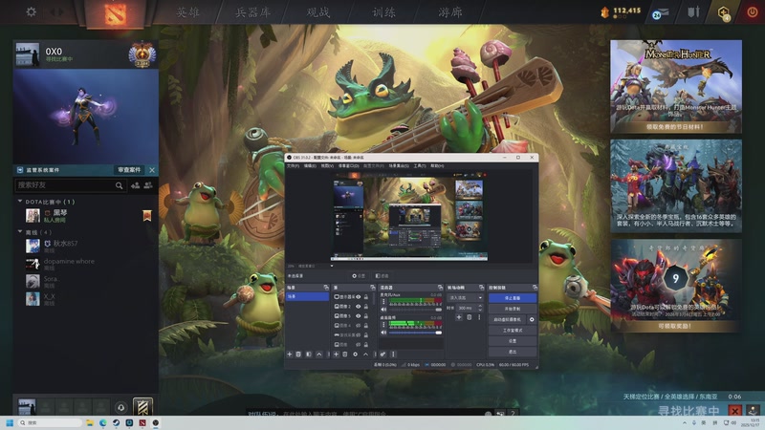Open the Monster Hunter promo card
The image size is (765, 430).
(x=676, y=86)
